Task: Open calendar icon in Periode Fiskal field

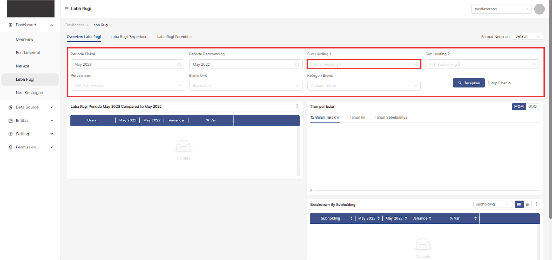Action: click(x=179, y=64)
